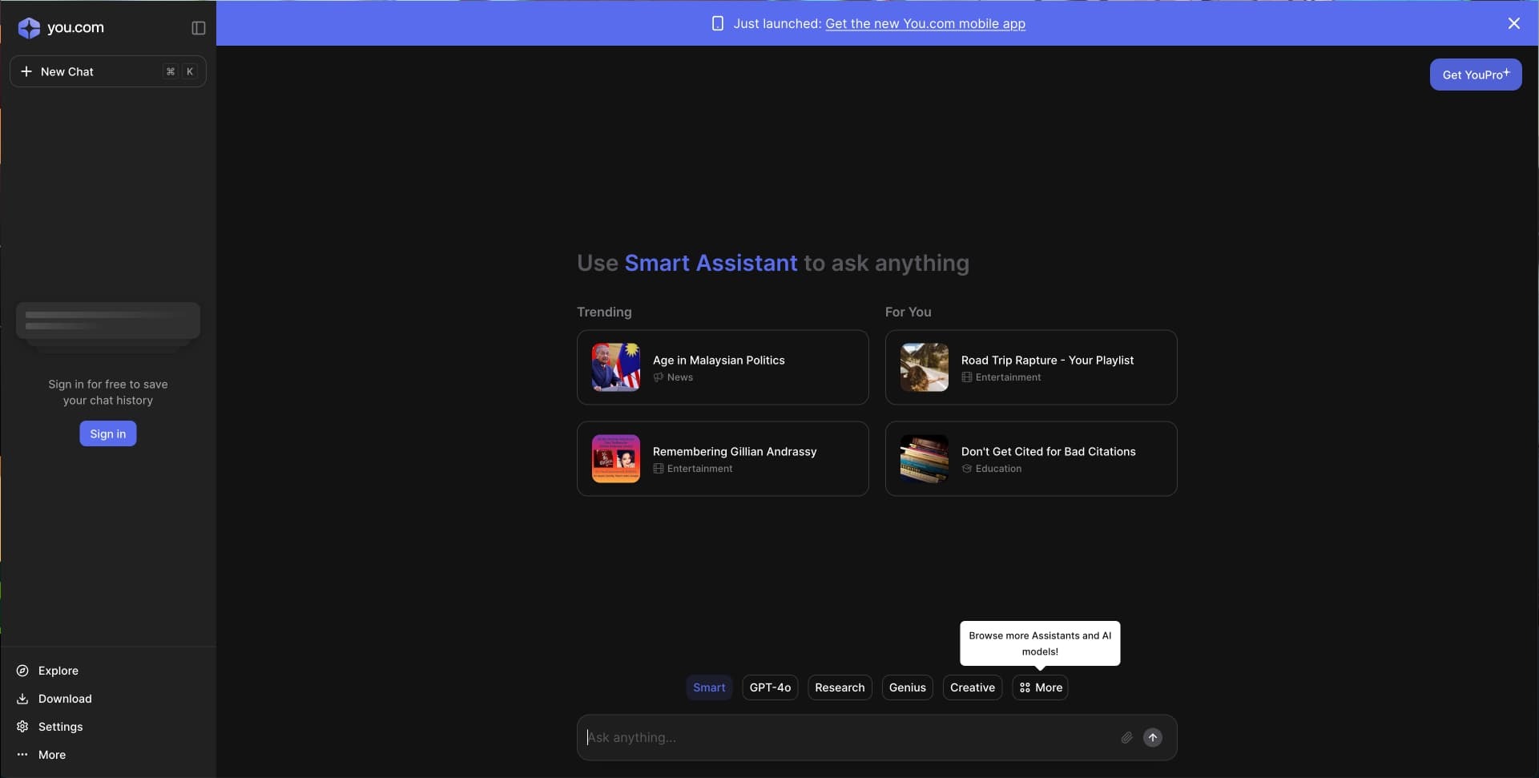Click Get YouPro button
This screenshot has height=778, width=1539.
point(1476,75)
